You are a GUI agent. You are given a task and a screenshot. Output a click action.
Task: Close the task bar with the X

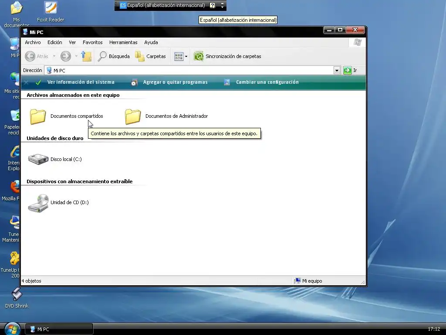click(x=26, y=82)
